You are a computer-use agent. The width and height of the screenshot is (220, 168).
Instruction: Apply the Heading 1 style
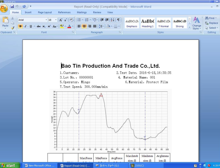[x=148, y=23]
